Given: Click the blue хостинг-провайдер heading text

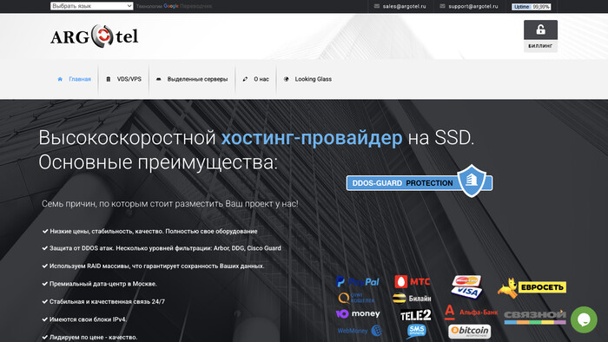Looking at the screenshot, I should (312, 138).
